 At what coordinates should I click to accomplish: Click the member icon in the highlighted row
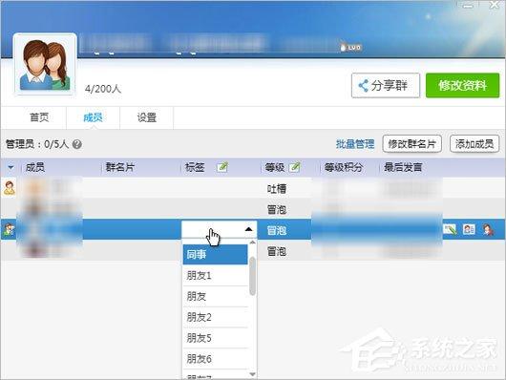pyautogui.click(x=9, y=229)
